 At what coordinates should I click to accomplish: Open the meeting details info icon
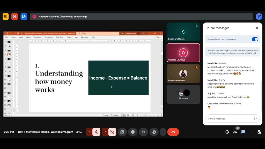227,132
